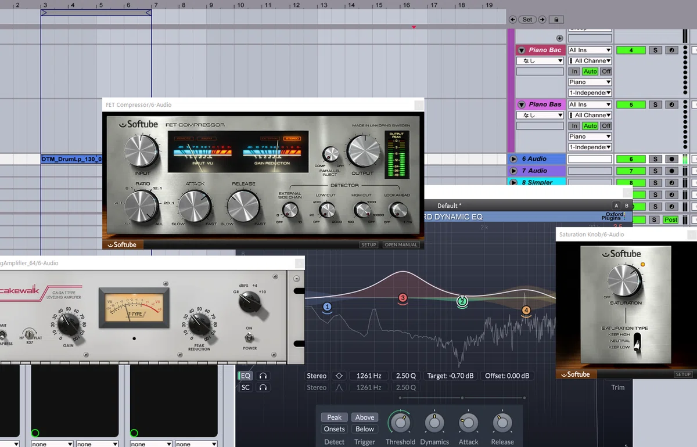The width and height of the screenshot is (697, 447).
Task: Arm the Piano Bac track for recording
Action: 672,51
